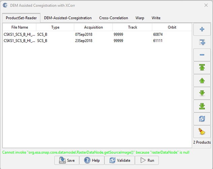Click the Validate button
213x169 pixels.
pyautogui.click(x=120, y=161)
